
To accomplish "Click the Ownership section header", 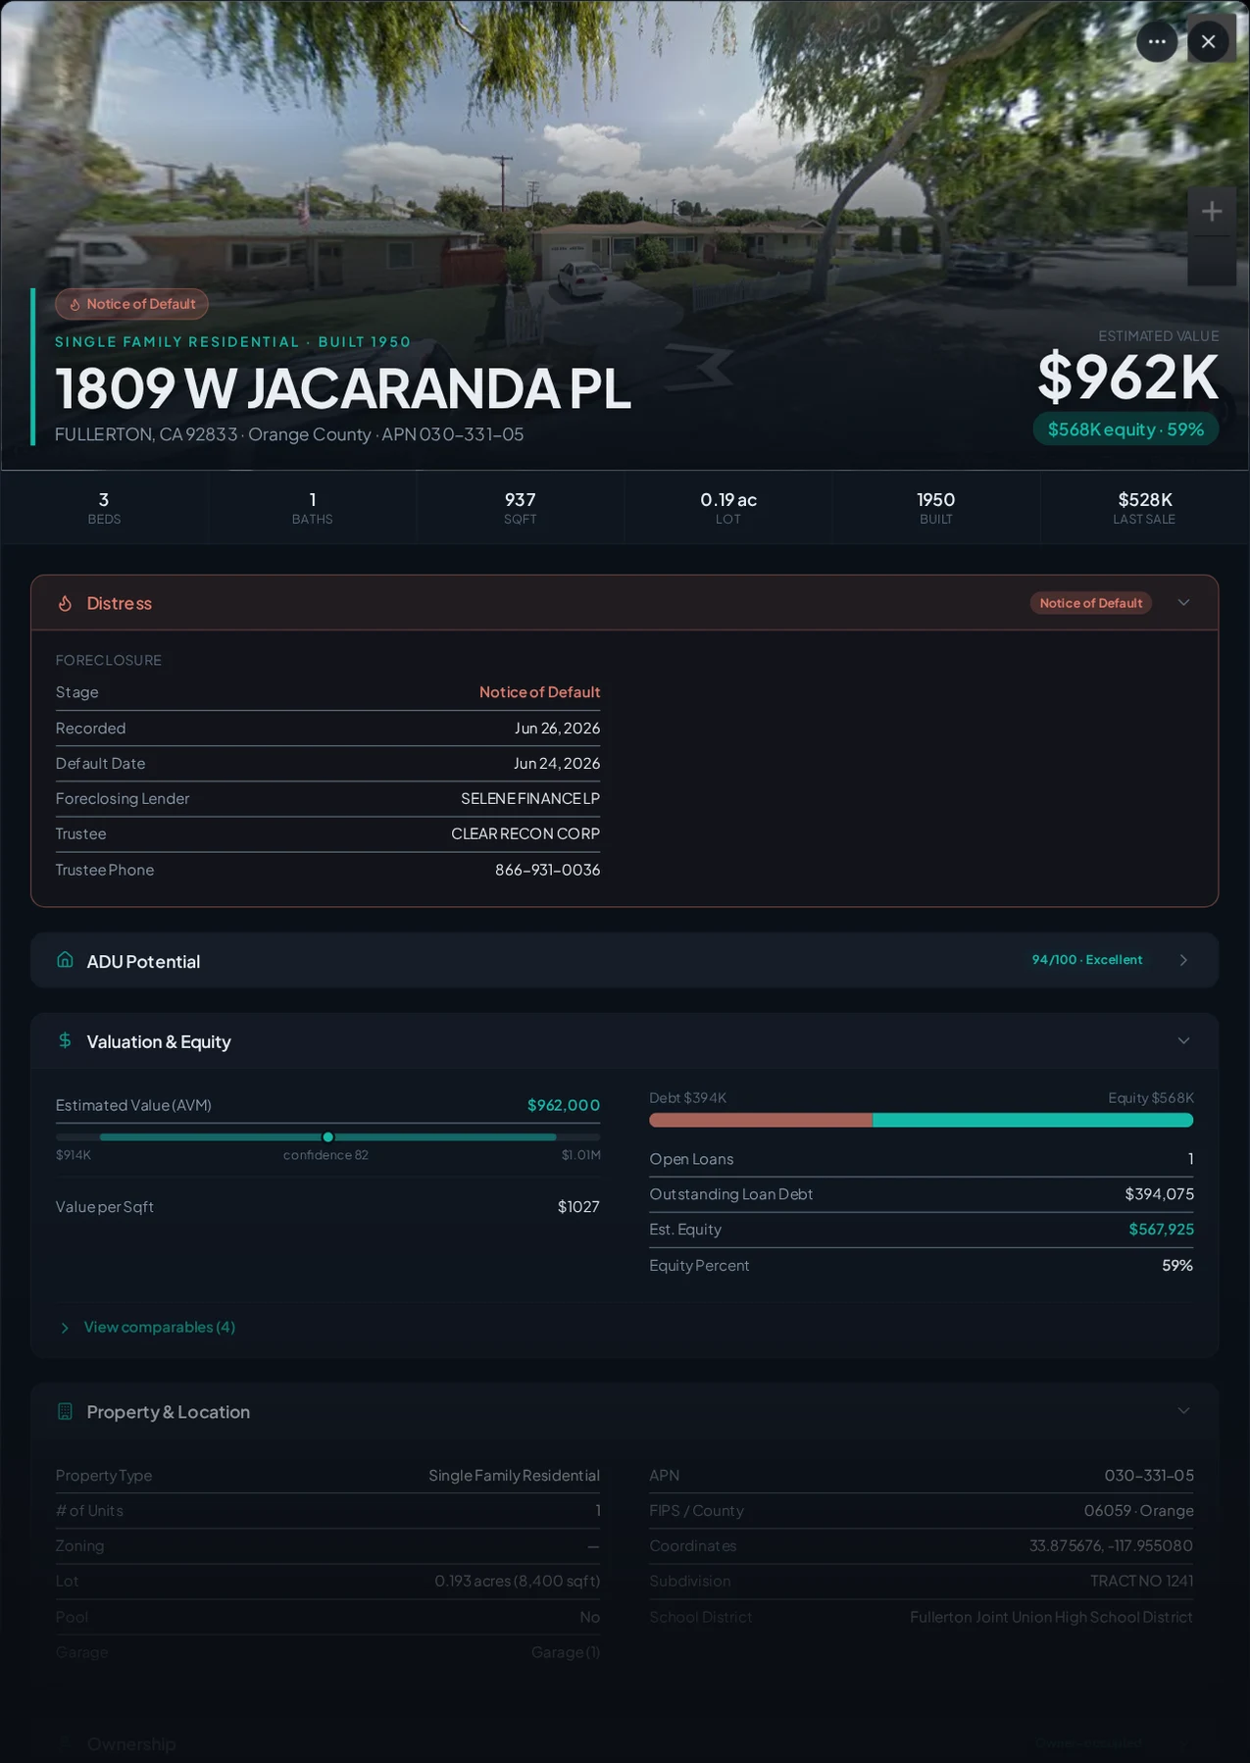I will (625, 1743).
